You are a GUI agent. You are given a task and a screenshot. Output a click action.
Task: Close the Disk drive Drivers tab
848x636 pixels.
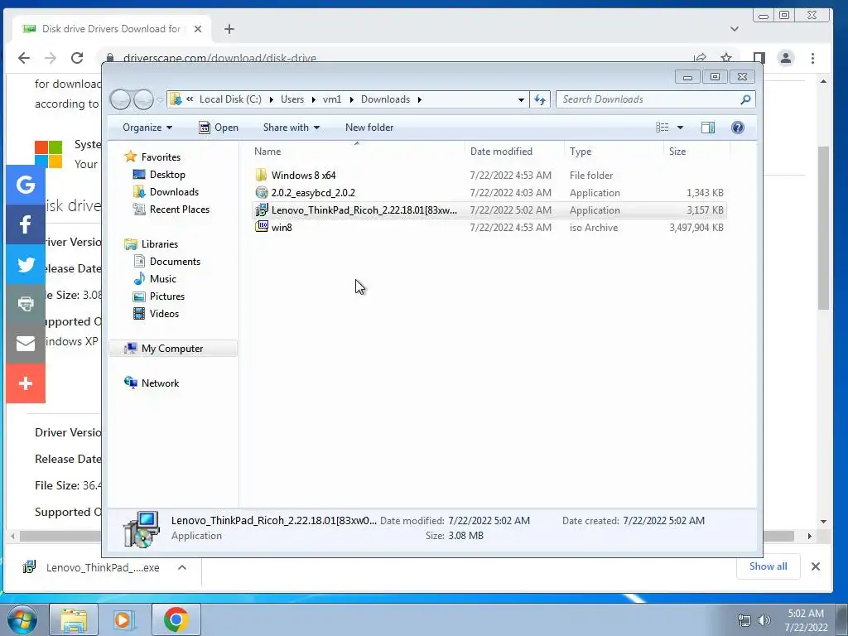click(x=198, y=29)
